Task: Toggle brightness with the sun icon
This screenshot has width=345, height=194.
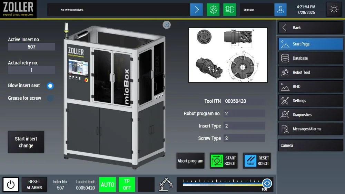Action: point(334,10)
